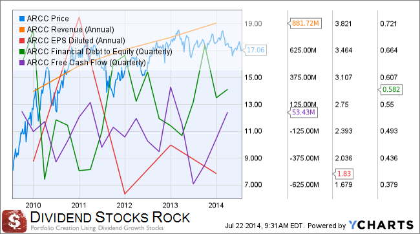Click the 53.43M free cash flow tag
The height and width of the screenshot is (234, 420).
(x=302, y=112)
